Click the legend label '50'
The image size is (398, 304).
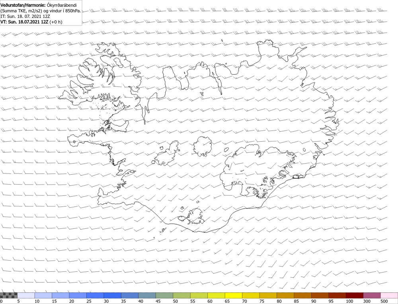(x=176, y=301)
